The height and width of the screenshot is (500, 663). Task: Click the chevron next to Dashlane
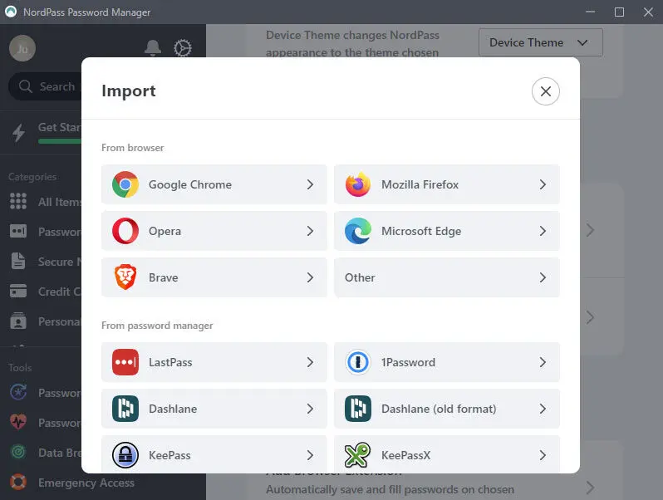coord(310,409)
